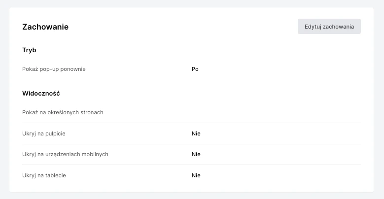This screenshot has height=199, width=384.
Task: Click Nie value for Ukryj na urządzeniach mobilnych
Action: 196,154
